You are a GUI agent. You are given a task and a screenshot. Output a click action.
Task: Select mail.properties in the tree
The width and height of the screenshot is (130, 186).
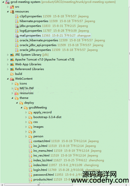pyautogui.click(x=53, y=36)
